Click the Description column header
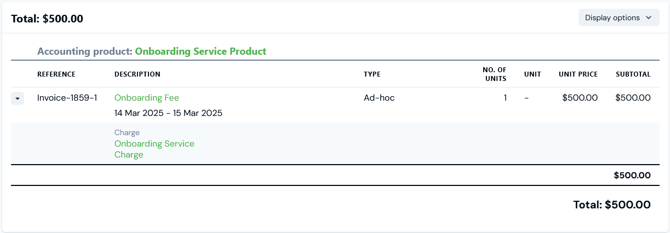 pos(137,74)
